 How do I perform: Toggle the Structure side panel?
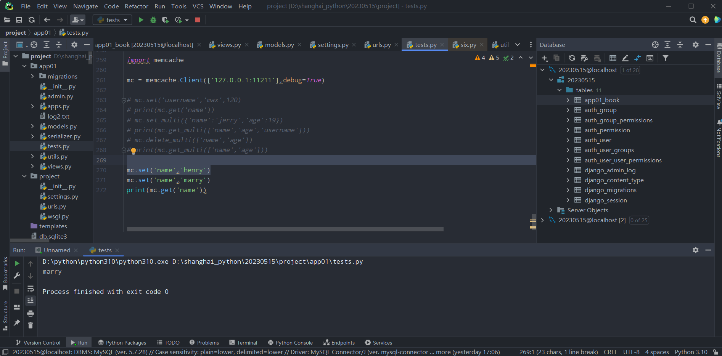[x=5, y=316]
